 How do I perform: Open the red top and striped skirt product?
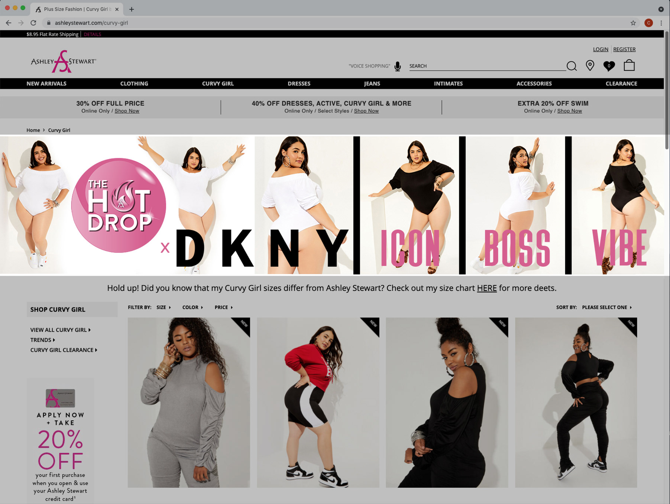(x=318, y=402)
